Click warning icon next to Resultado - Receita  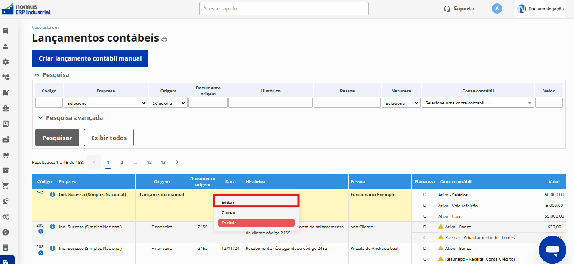pyautogui.click(x=441, y=259)
